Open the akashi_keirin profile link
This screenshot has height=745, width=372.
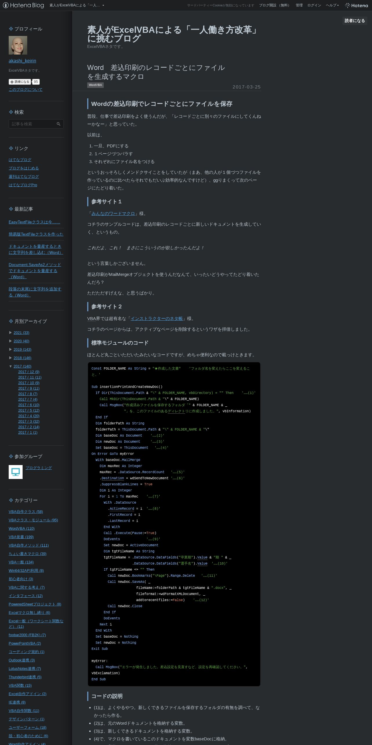pos(22,61)
